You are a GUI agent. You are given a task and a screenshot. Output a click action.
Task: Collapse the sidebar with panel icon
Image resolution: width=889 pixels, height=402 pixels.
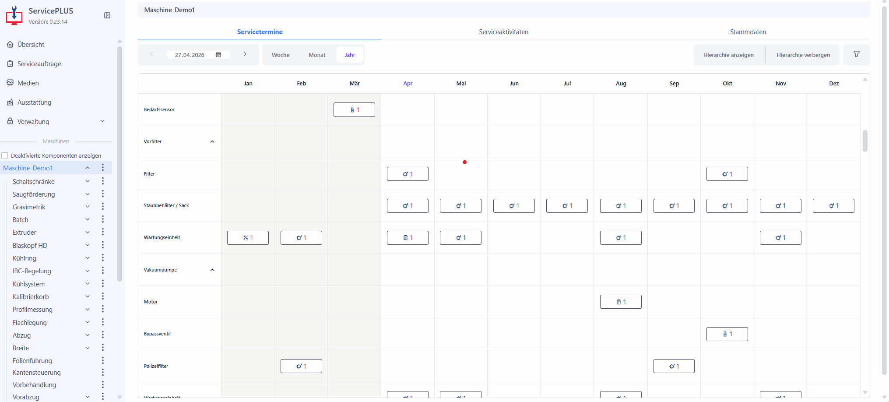click(x=107, y=15)
